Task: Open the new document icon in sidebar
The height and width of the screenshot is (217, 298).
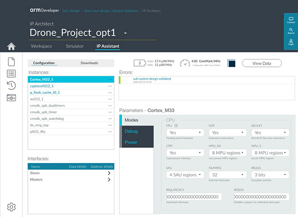Action: 12,62
